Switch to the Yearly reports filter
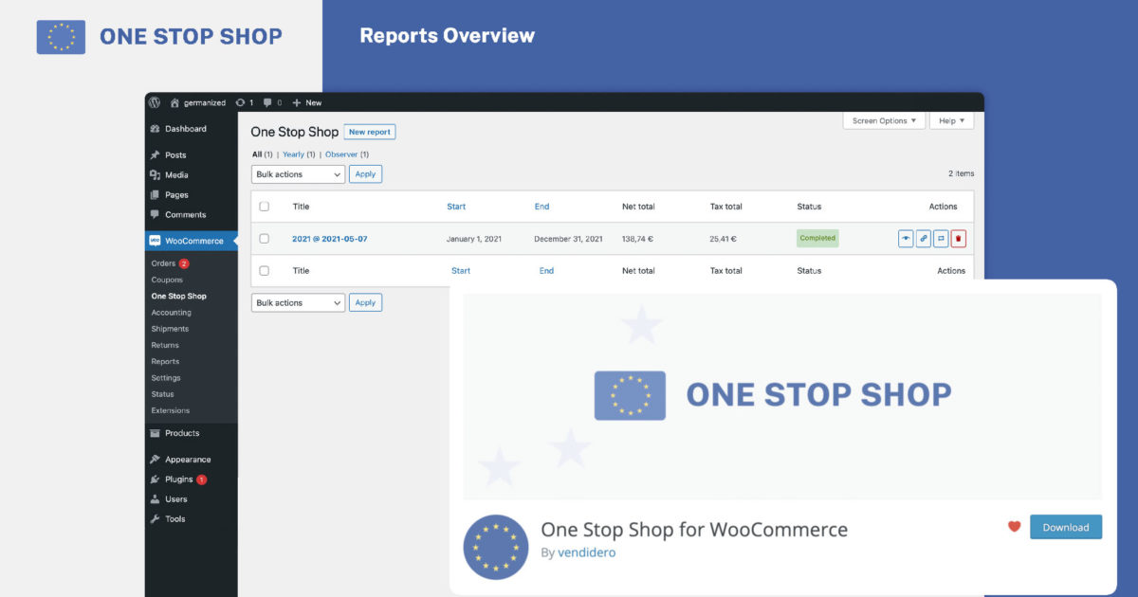The image size is (1138, 597). click(293, 154)
